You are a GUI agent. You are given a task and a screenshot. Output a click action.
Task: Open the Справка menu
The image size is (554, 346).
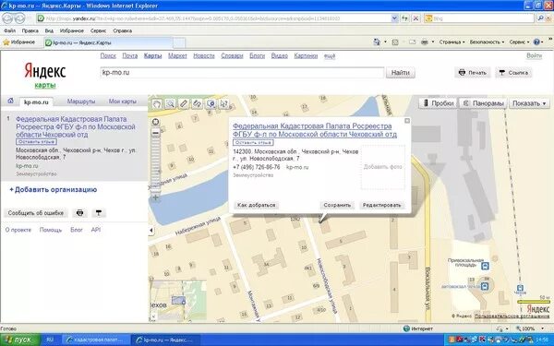tap(122, 30)
